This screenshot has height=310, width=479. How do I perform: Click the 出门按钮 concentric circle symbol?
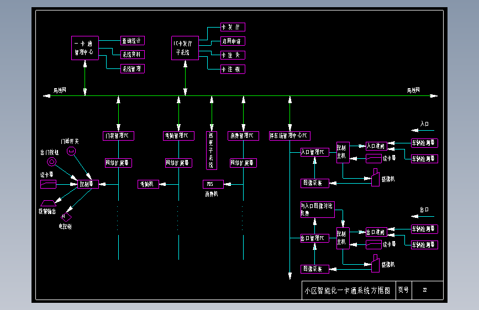(51, 162)
